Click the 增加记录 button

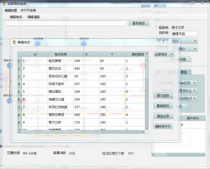coord(163,116)
